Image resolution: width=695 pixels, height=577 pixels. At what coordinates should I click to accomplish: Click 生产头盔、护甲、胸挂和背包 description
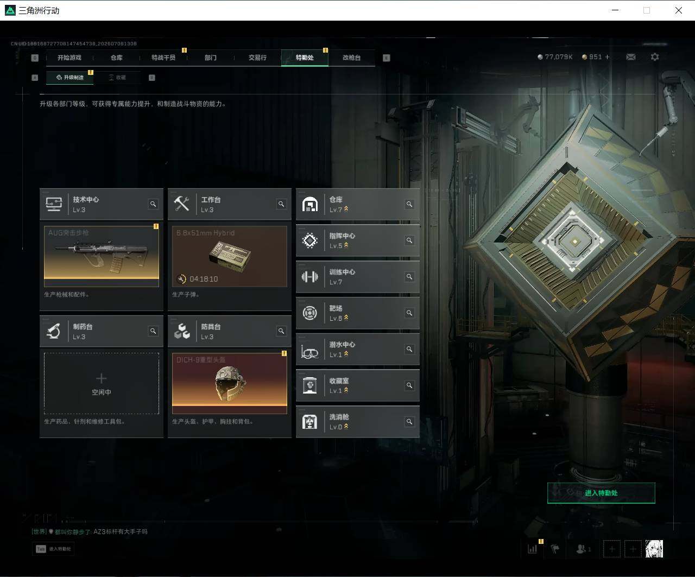click(x=213, y=421)
